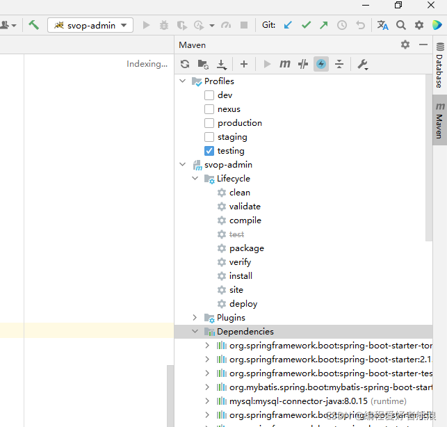The width and height of the screenshot is (447, 427).
Task: Click the editor pane vertical scrollbar
Action: point(170,396)
